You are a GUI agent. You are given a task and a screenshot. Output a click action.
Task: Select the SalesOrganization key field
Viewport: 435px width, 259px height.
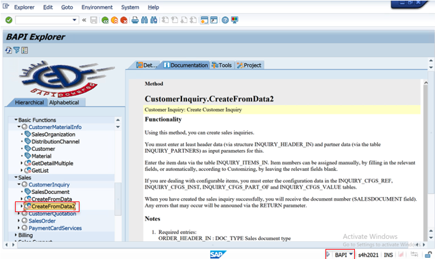(53, 135)
